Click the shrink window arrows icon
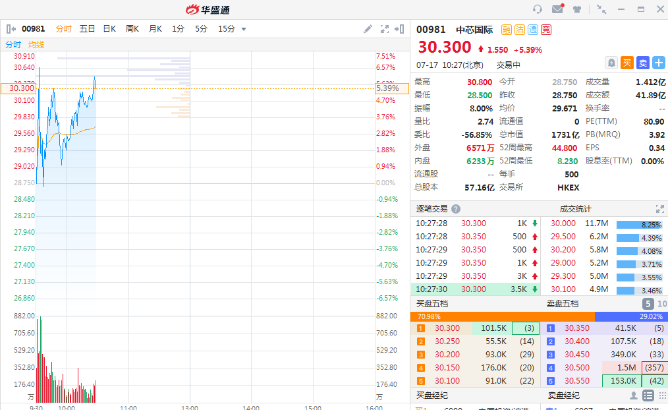Screen dimensions: 668x410 (x=601, y=9)
